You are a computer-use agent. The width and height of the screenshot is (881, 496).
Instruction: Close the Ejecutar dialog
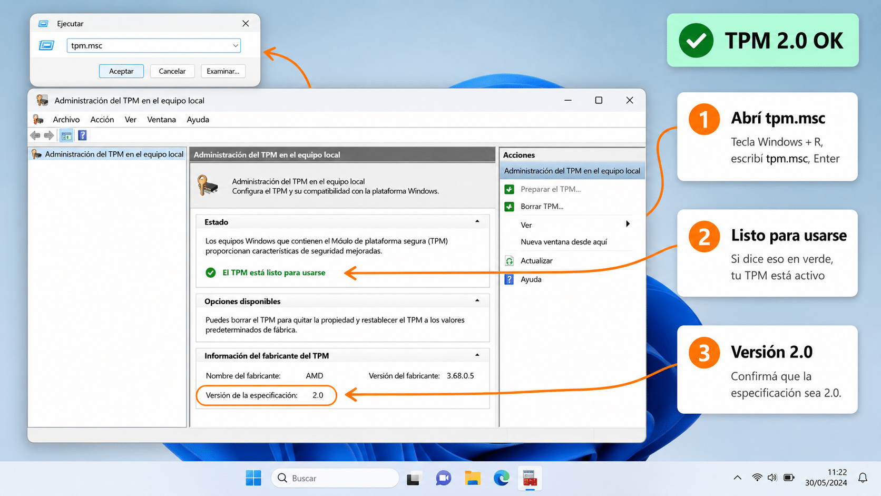(246, 24)
